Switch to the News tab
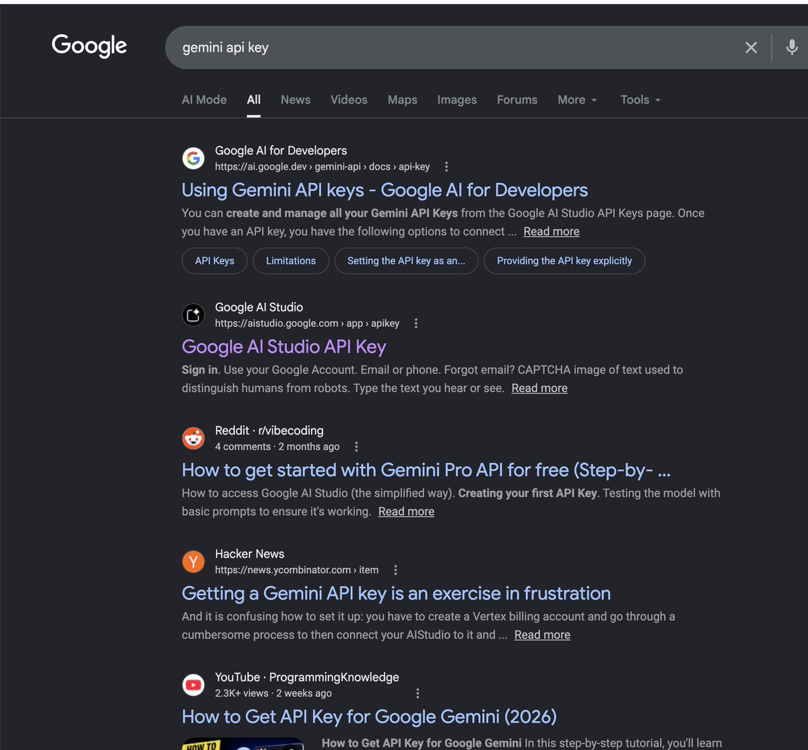This screenshot has height=750, width=808. 296,100
